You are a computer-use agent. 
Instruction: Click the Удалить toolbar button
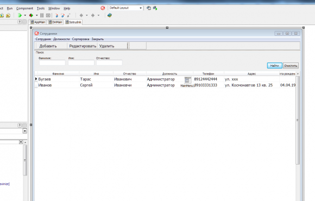[106, 46]
